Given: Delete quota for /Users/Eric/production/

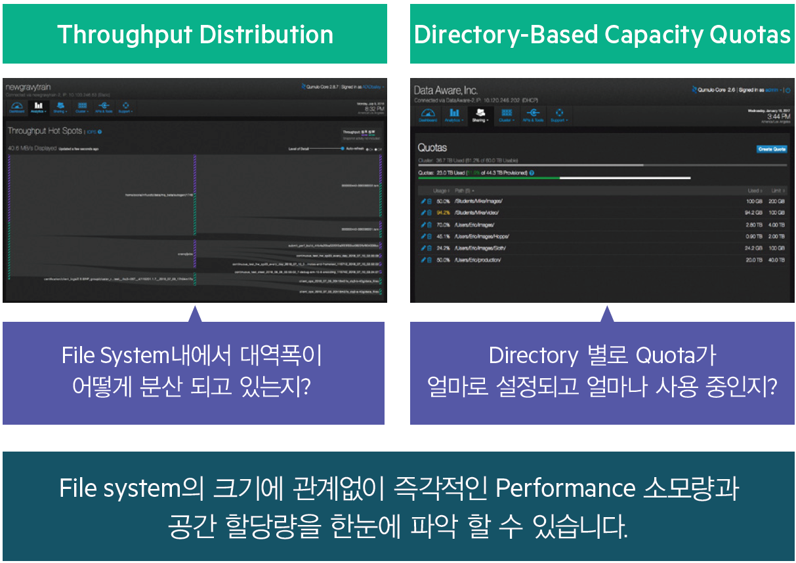Looking at the screenshot, I should [x=429, y=260].
